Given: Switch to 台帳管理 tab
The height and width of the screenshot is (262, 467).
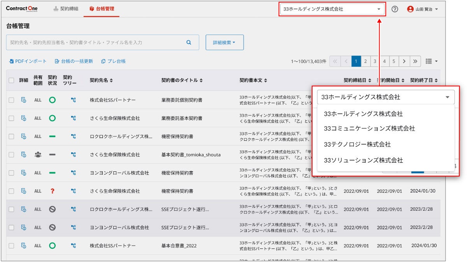Looking at the screenshot, I should point(102,9).
